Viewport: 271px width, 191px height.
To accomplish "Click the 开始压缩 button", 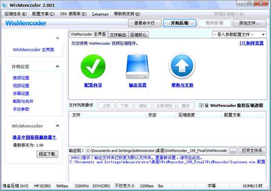I will tap(179, 23).
